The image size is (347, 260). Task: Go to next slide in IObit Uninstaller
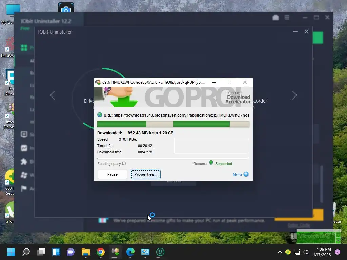click(x=294, y=95)
